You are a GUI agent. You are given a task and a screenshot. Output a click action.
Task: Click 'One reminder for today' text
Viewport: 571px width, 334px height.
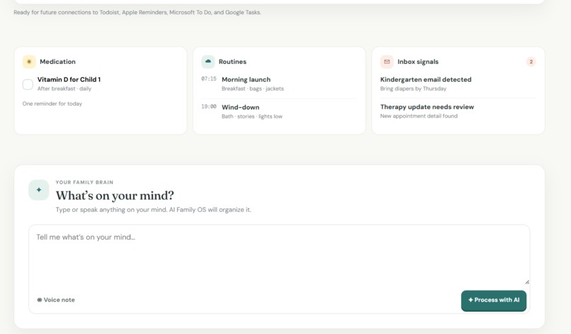(x=52, y=104)
